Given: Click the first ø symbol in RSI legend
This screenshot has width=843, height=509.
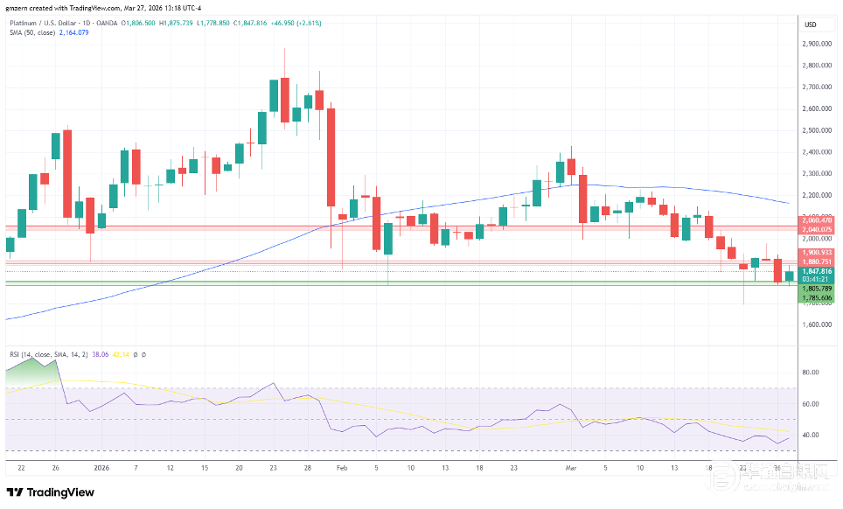Looking at the screenshot, I should 136,354.
